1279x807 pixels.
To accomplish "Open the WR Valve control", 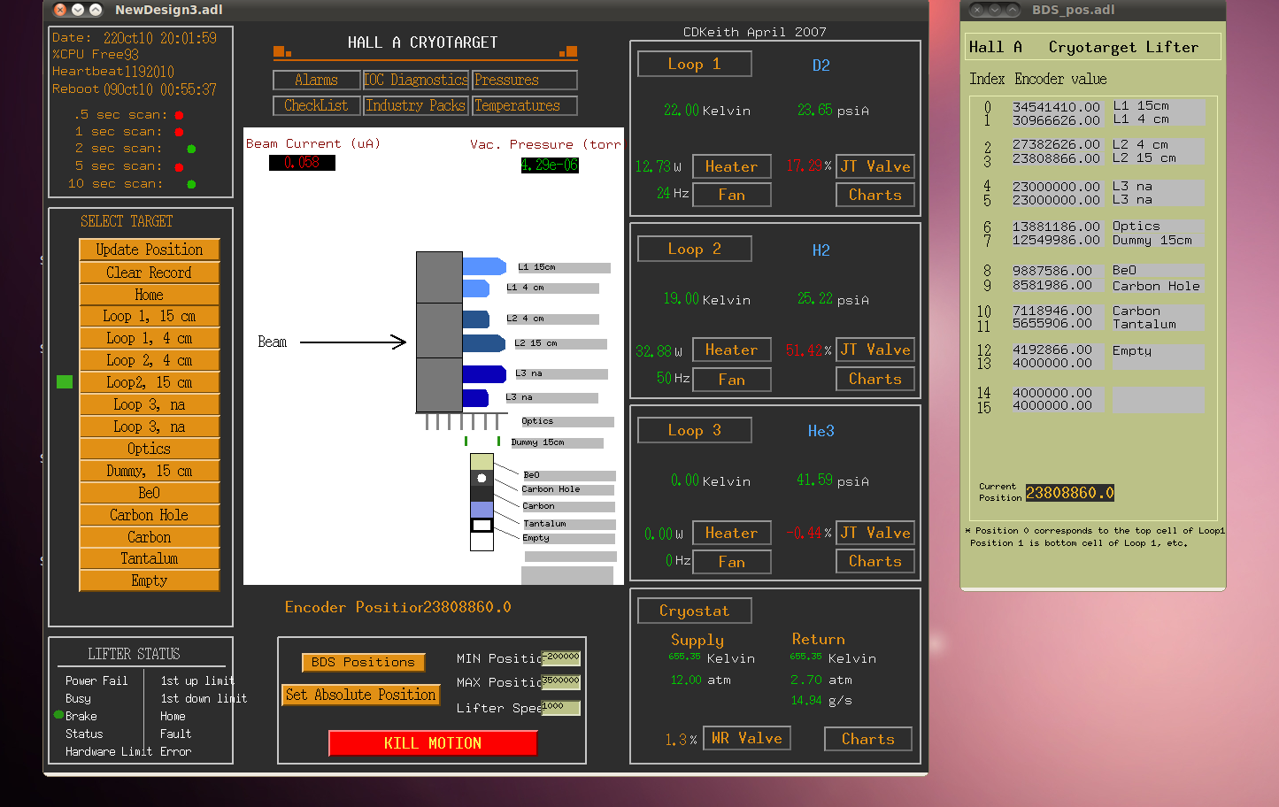I will coord(747,738).
